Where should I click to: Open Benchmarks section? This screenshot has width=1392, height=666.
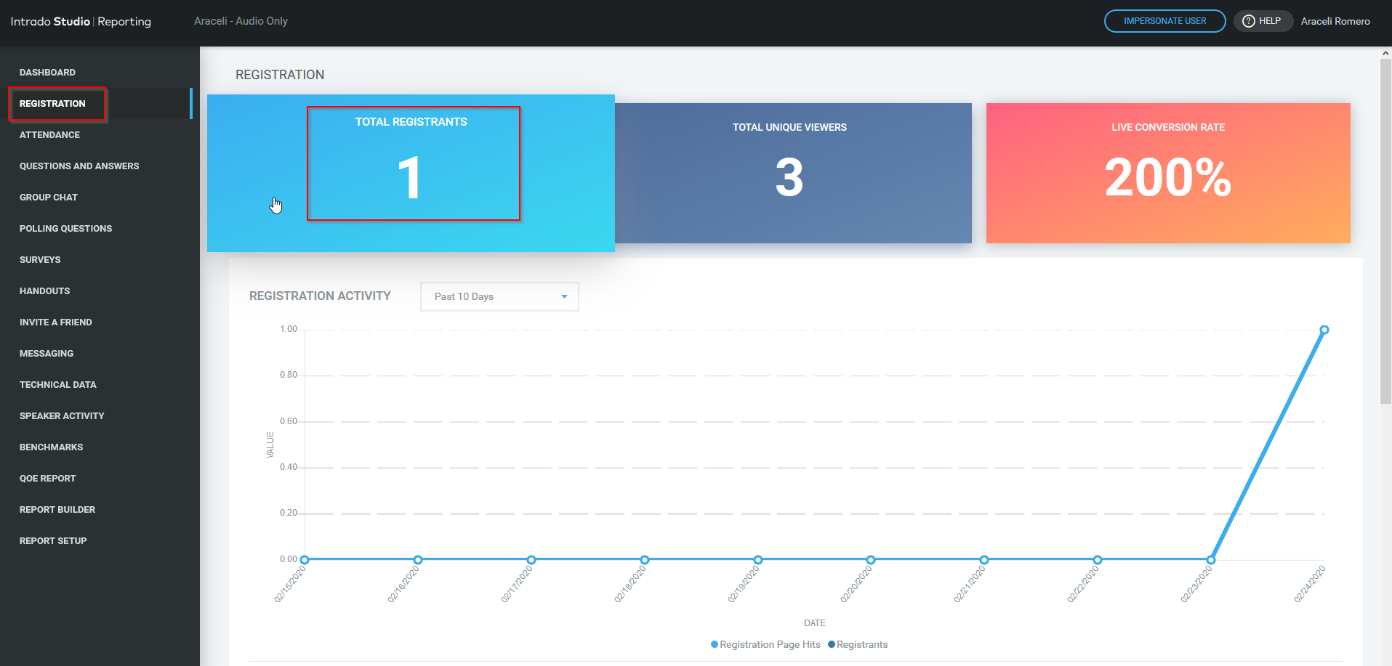pos(51,447)
